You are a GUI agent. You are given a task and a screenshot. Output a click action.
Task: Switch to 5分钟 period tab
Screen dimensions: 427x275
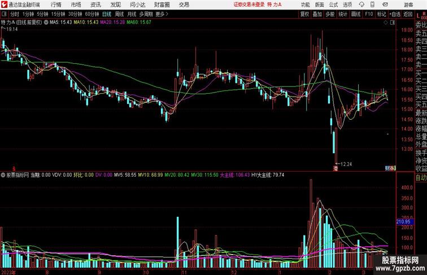tap(42, 14)
